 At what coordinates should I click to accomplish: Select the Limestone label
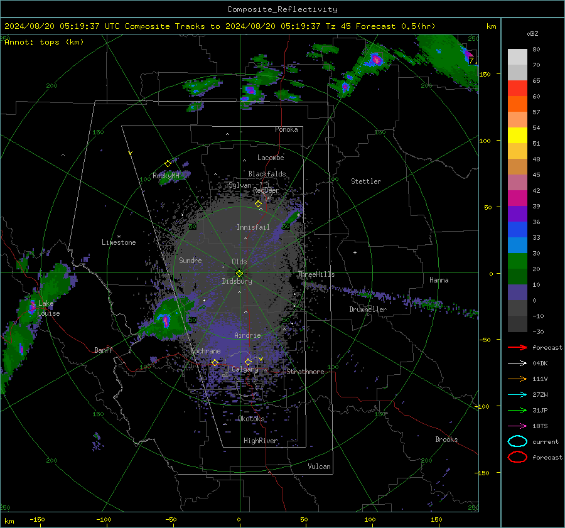pos(119,242)
